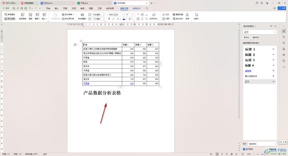Screen dimensions: 288x156
Task: Switch to the 插入 Insert tab
Action: [56, 8]
